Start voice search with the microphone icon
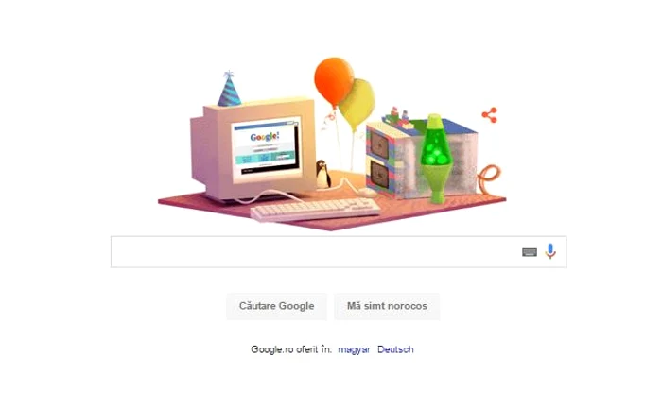Viewport: 662px width, 407px height. pos(550,251)
